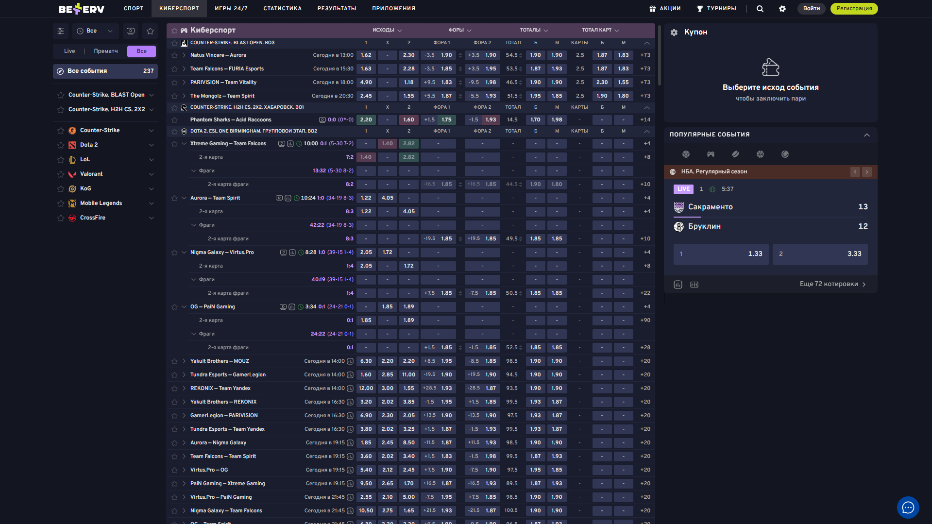Click the Dota 2 game icon
The width and height of the screenshot is (932, 524).
(x=72, y=145)
